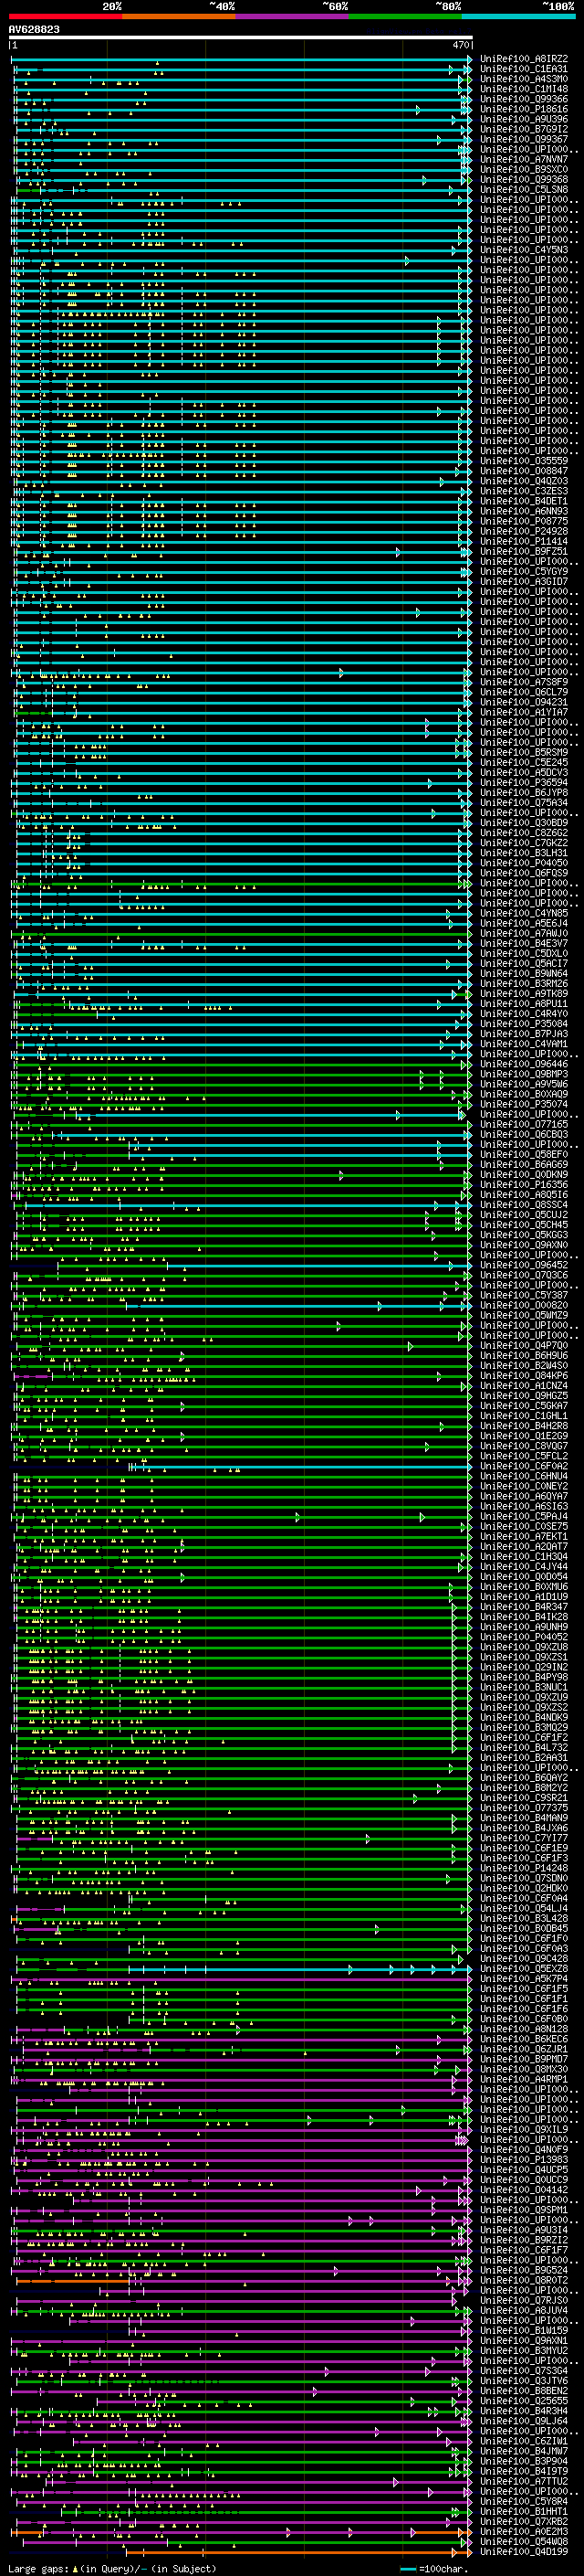584x2576 pixels.
Task: Open hit UniRef100_C1EA31
Action: click(x=524, y=69)
